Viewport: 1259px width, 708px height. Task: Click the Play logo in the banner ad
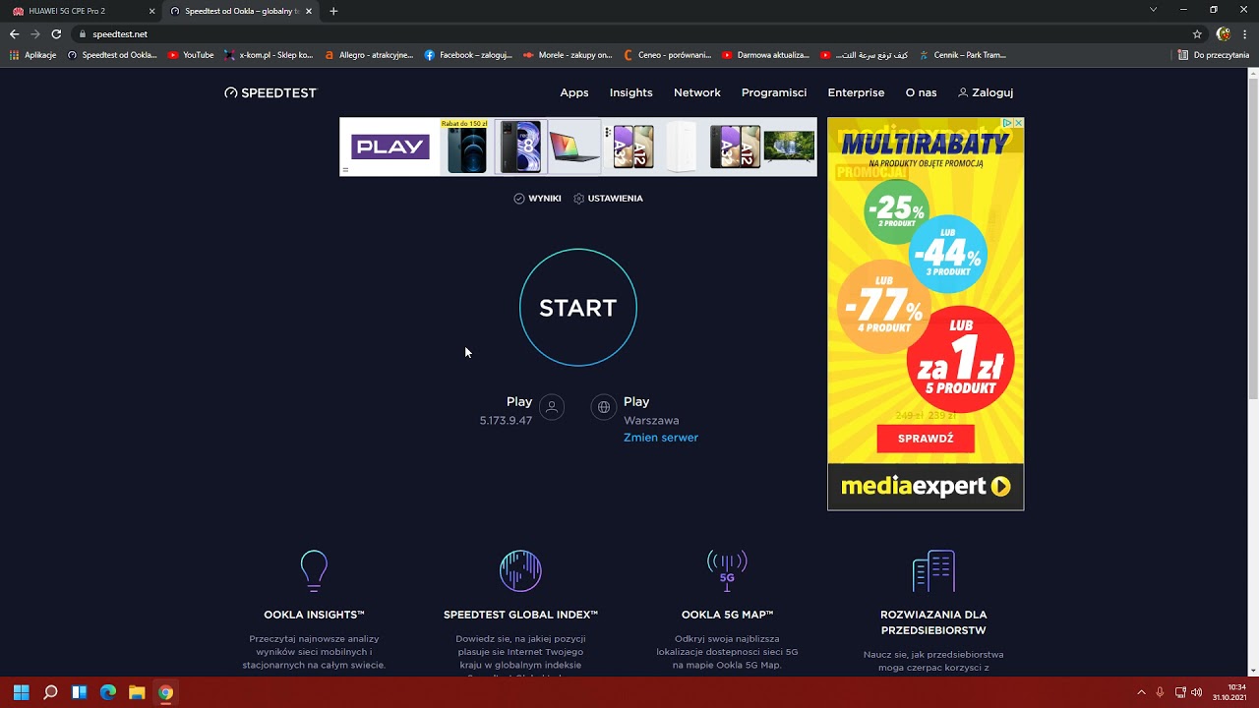(390, 147)
